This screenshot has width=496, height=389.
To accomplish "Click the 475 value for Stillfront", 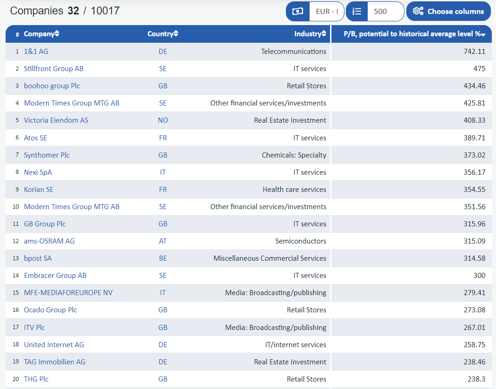I will point(479,69).
